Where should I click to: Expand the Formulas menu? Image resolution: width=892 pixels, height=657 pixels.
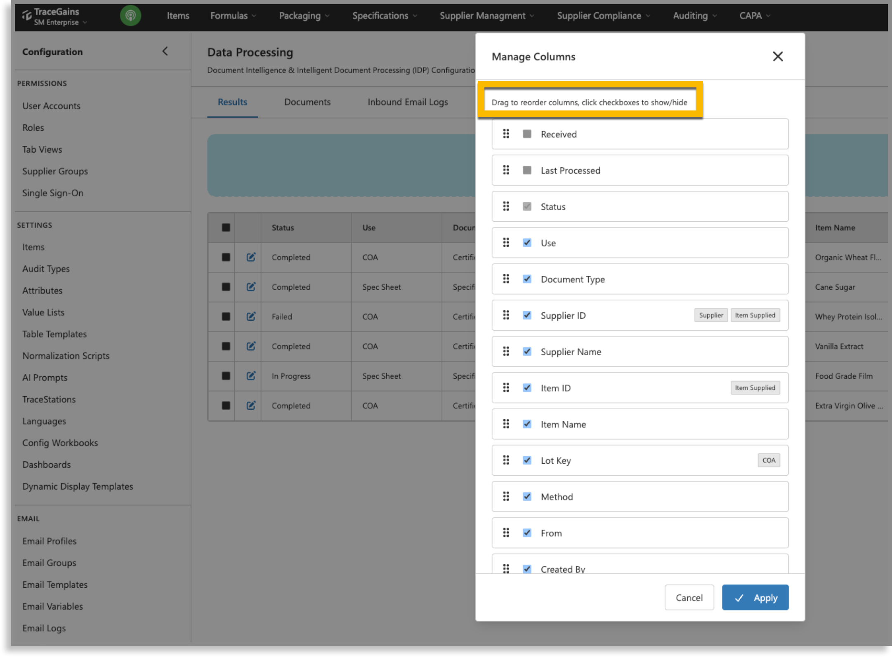tap(233, 16)
